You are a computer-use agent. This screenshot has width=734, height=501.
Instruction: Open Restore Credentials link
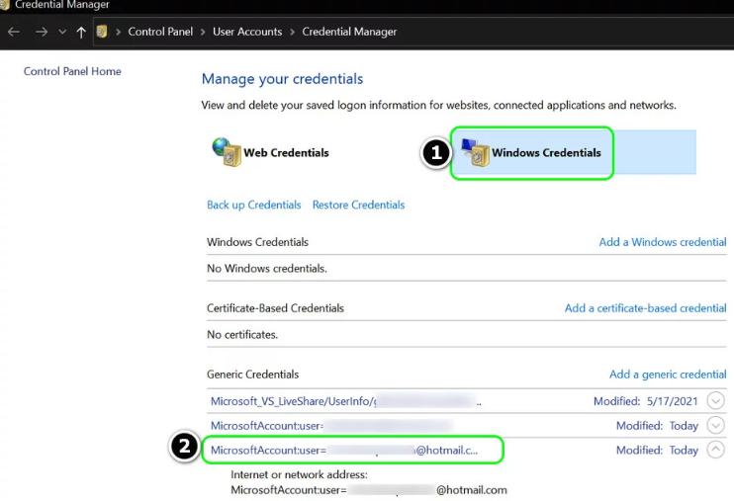coord(358,205)
